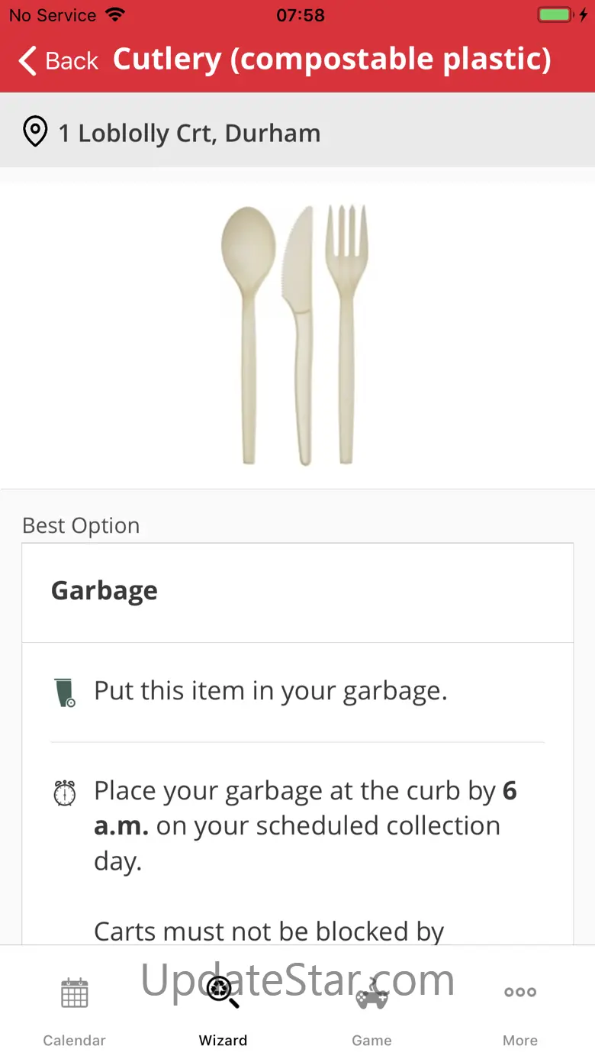Open the Calendar tab icon
Image resolution: width=595 pixels, height=1059 pixels.
pyautogui.click(x=75, y=993)
